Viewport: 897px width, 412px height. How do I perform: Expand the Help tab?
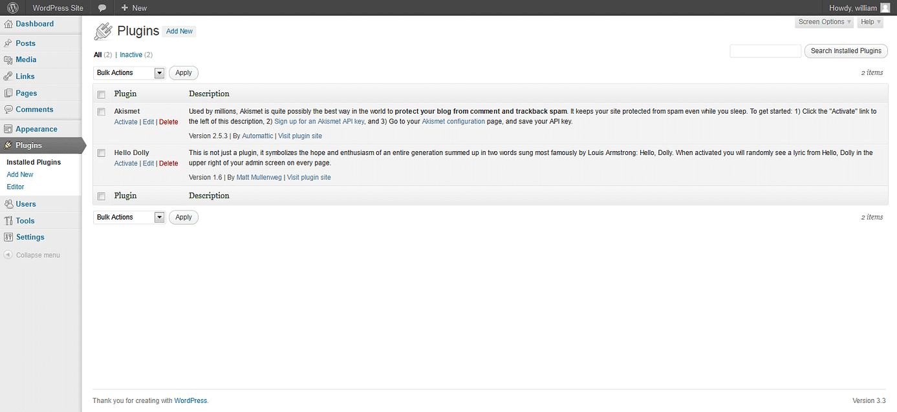coord(870,22)
